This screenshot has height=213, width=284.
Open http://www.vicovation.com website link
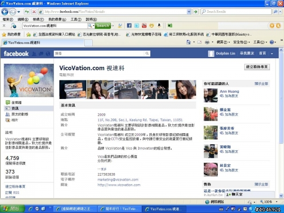pyautogui.click(x=119, y=185)
